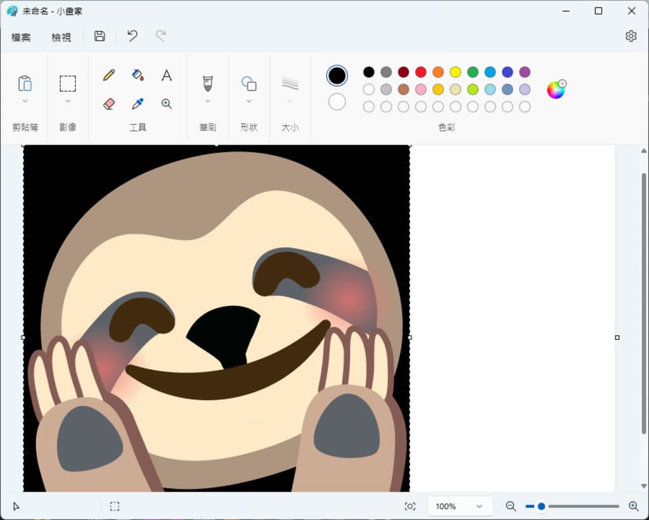Viewport: 649px width, 520px height.
Task: Click the scroll down arrow
Action: coord(644,486)
